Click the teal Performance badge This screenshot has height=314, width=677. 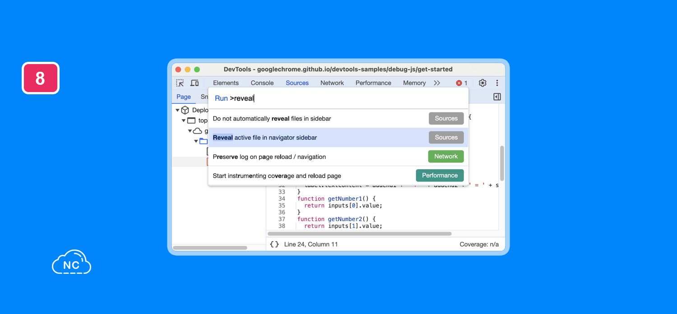[x=440, y=175]
